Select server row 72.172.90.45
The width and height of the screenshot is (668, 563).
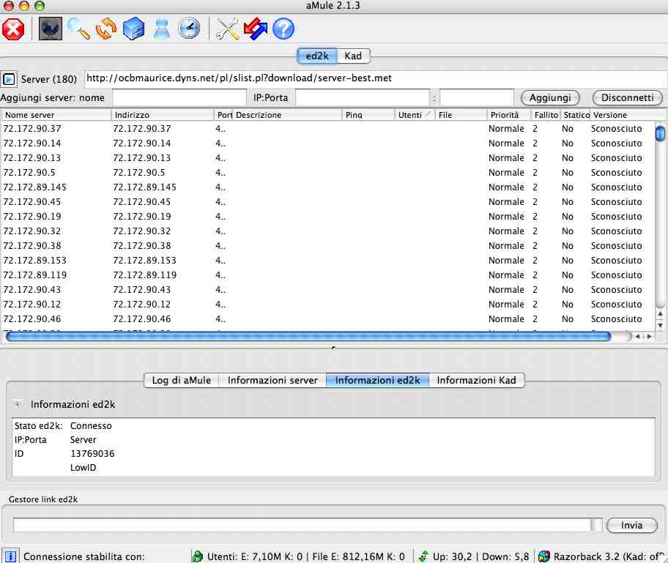327,202
